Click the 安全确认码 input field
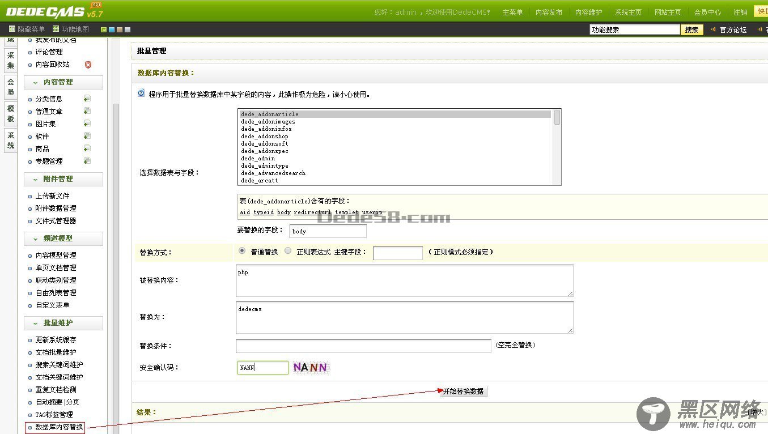This screenshot has width=768, height=434. (263, 368)
